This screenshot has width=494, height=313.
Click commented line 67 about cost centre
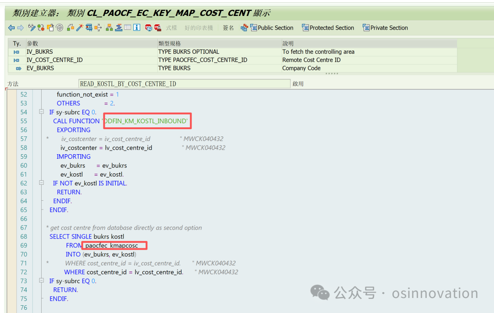[124, 228]
